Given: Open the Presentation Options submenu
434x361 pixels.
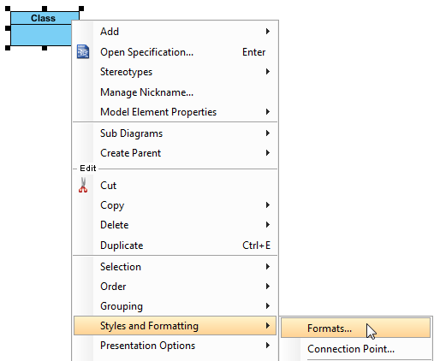Looking at the screenshot, I should point(175,346).
